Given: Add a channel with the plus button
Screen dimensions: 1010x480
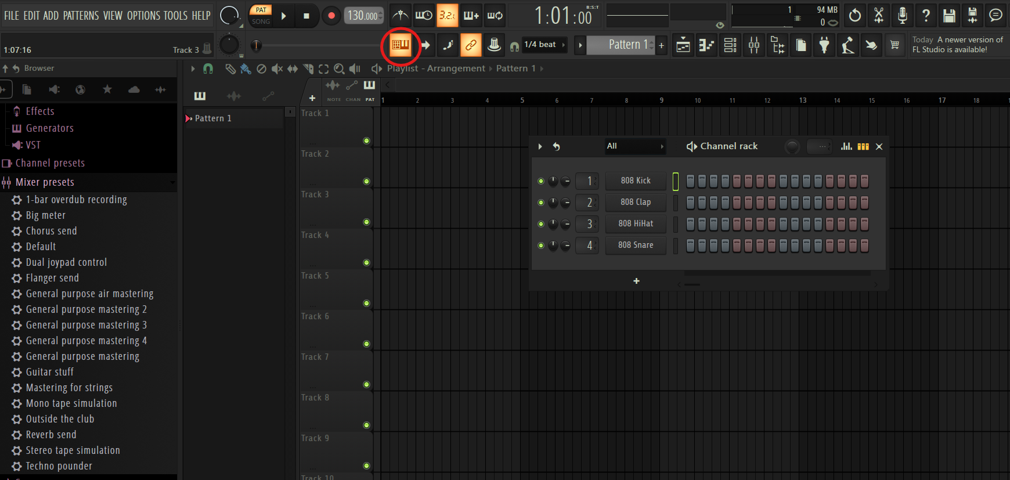Looking at the screenshot, I should 636,281.
